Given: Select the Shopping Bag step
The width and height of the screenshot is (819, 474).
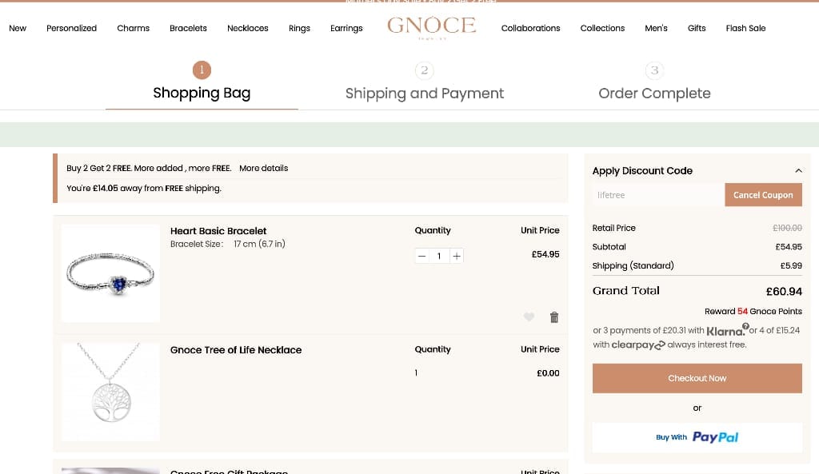Looking at the screenshot, I should (x=202, y=93).
